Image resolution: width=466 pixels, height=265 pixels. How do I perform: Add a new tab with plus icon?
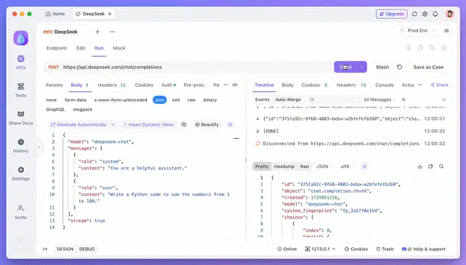point(97,32)
